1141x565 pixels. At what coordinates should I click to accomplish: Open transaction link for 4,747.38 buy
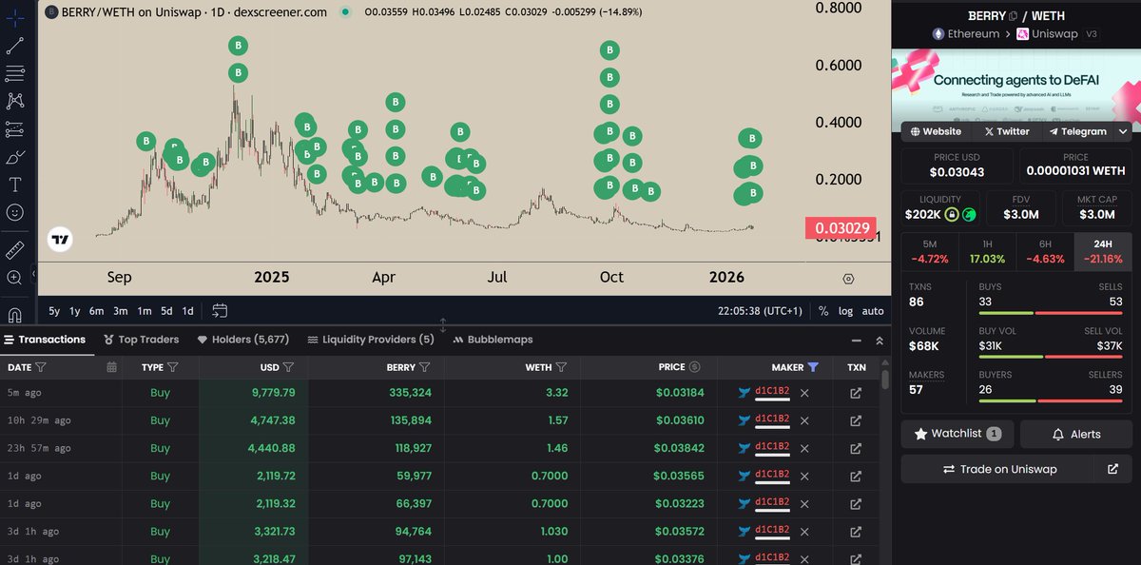pos(856,420)
